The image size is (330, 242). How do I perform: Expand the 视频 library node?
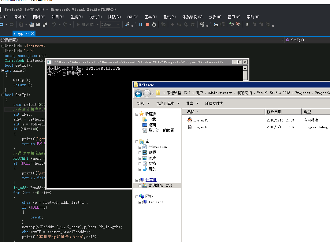click(140, 153)
